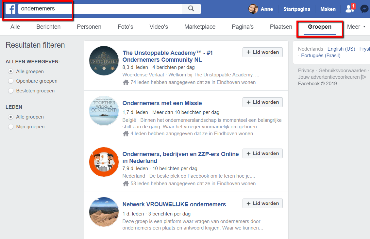
Task: Switch language to English (US)
Action: (x=341, y=49)
